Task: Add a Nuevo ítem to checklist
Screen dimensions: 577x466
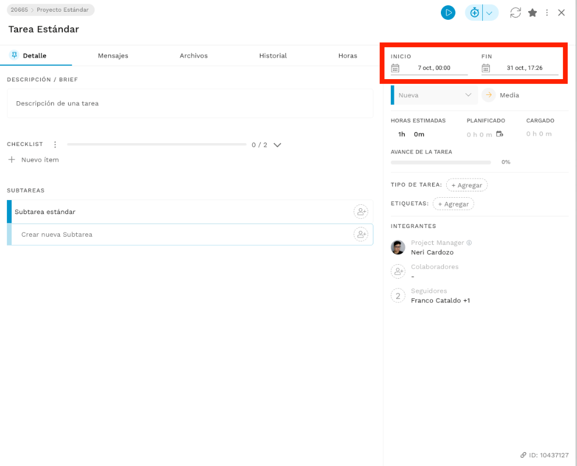Action: (34, 160)
